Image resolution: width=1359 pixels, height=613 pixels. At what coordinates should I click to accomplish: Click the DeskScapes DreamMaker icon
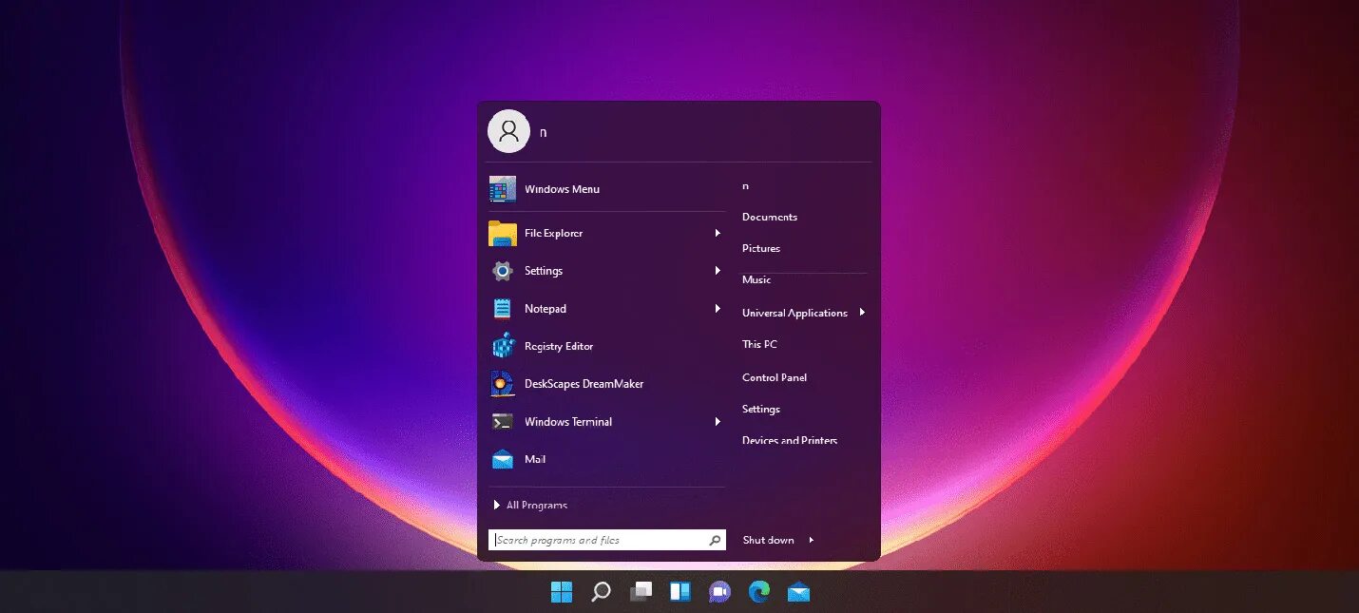pos(503,384)
